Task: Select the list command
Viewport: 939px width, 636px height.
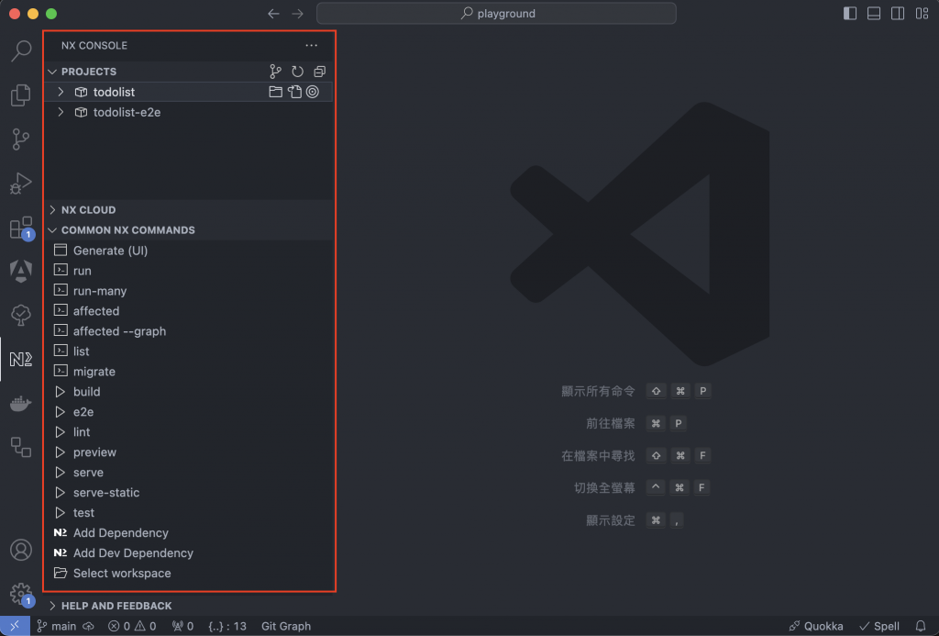Action: [x=189, y=351]
